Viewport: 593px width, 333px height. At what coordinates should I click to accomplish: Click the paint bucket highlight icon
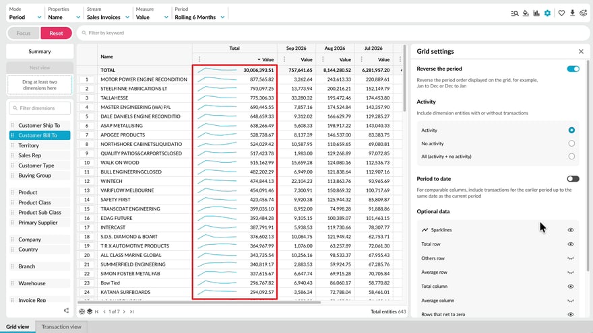coord(526,13)
